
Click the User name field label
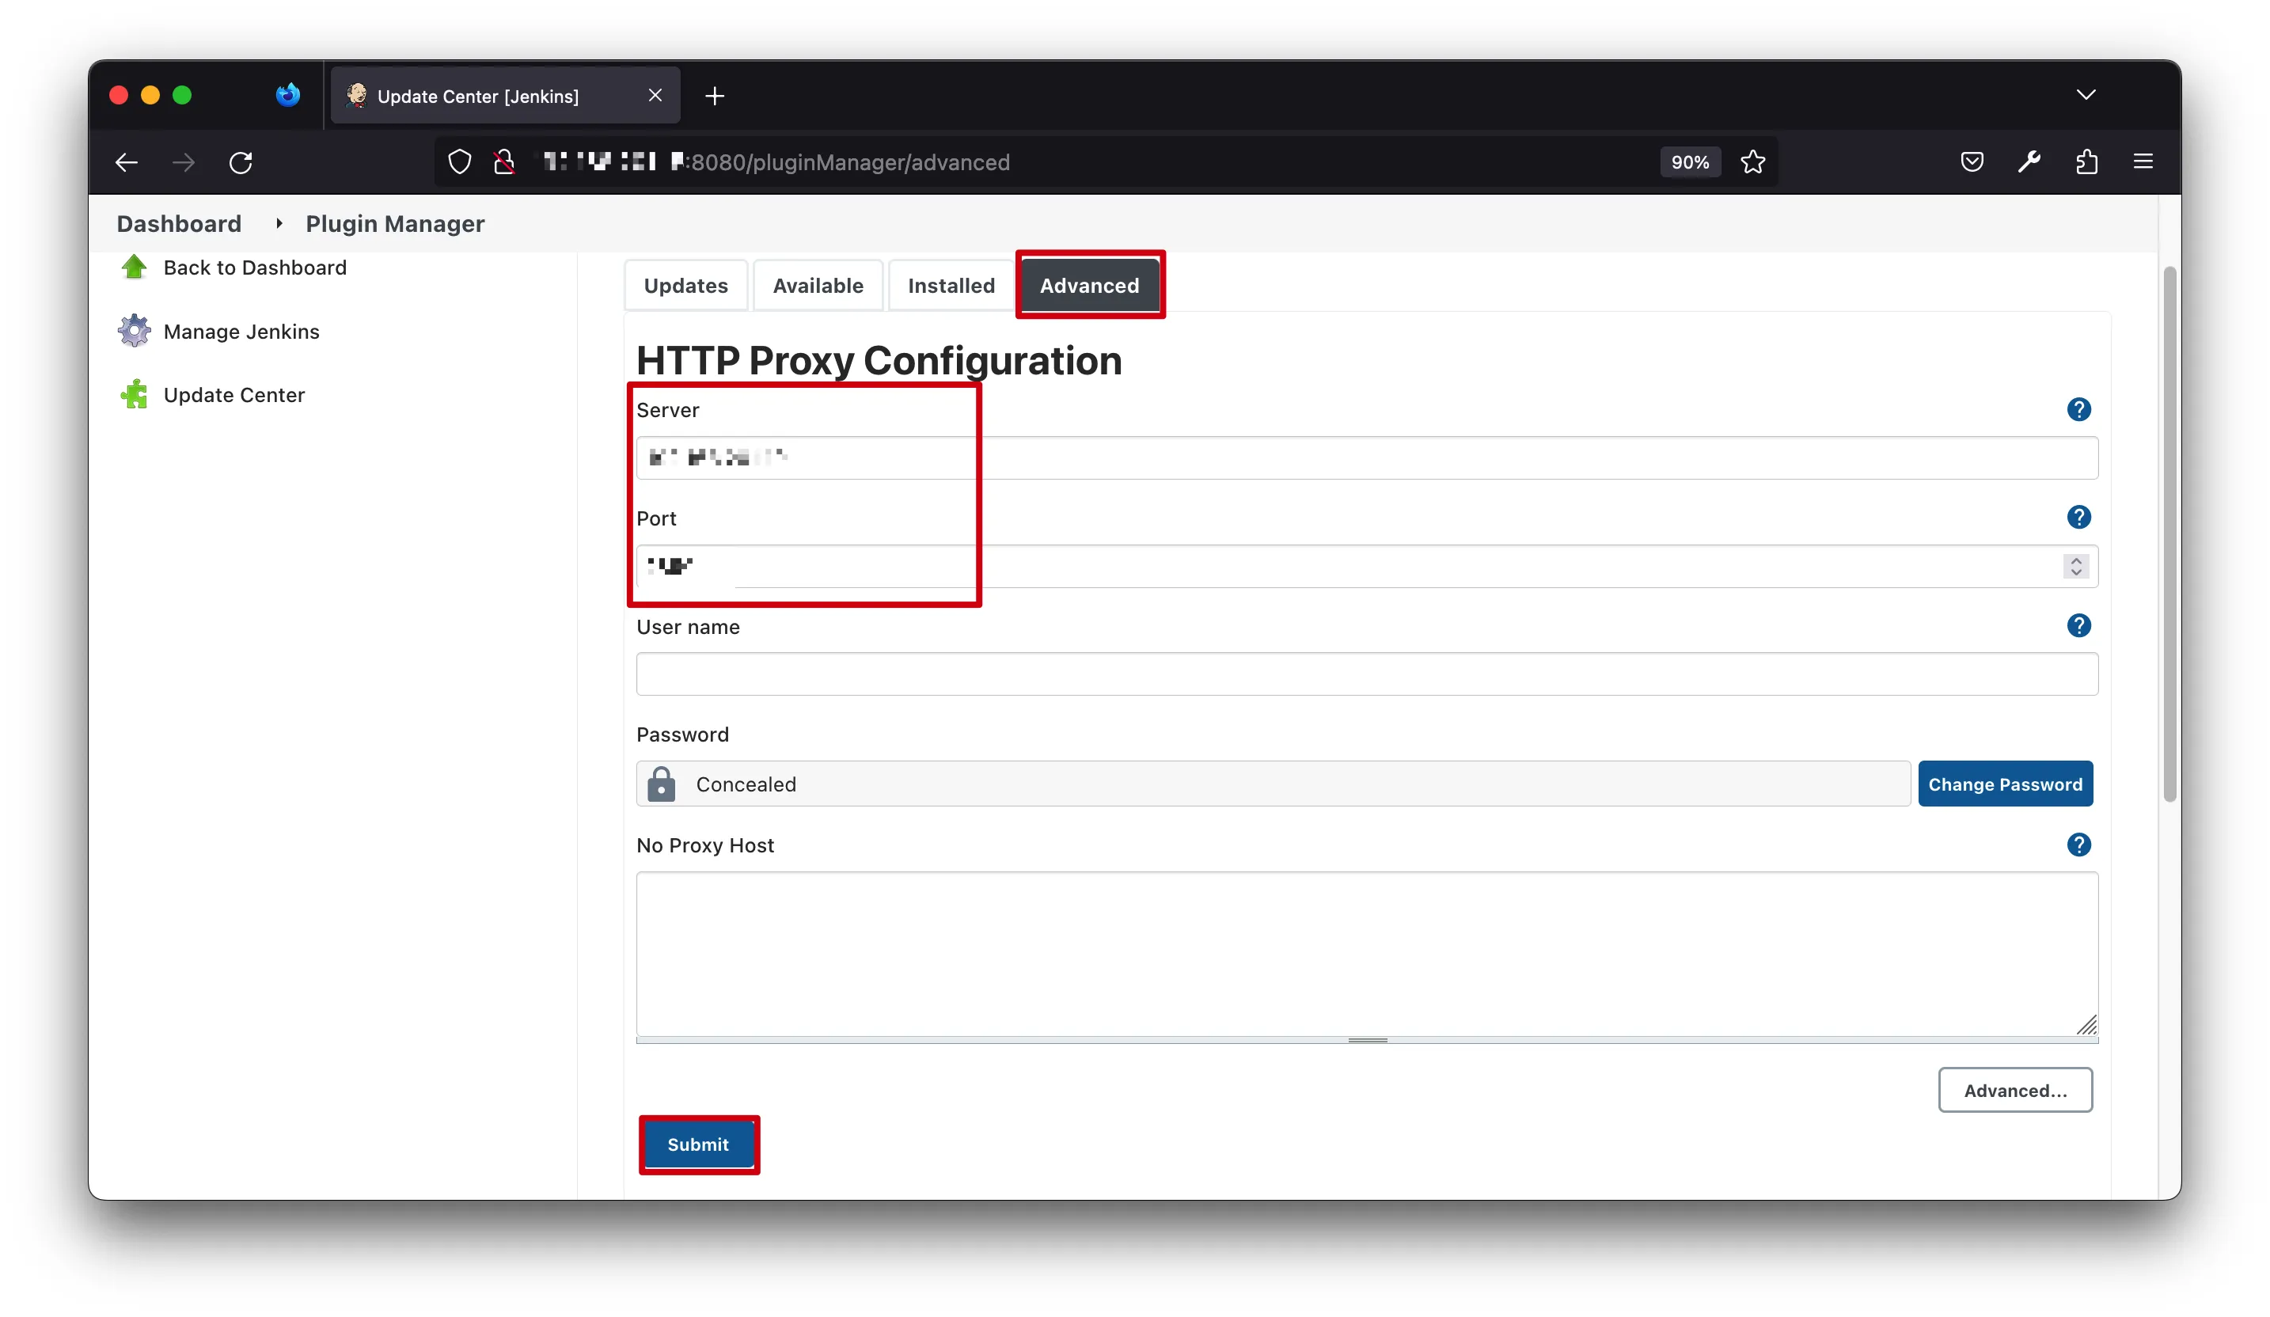coord(689,627)
